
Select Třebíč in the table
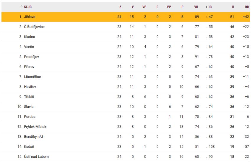point(29,97)
